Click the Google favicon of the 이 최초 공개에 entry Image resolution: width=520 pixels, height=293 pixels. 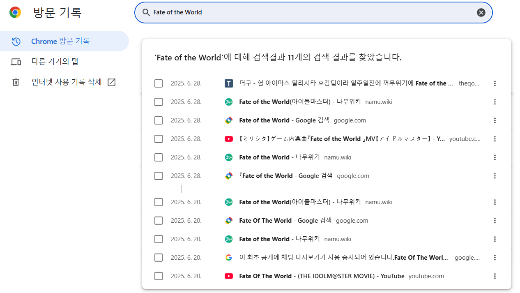tap(229, 258)
